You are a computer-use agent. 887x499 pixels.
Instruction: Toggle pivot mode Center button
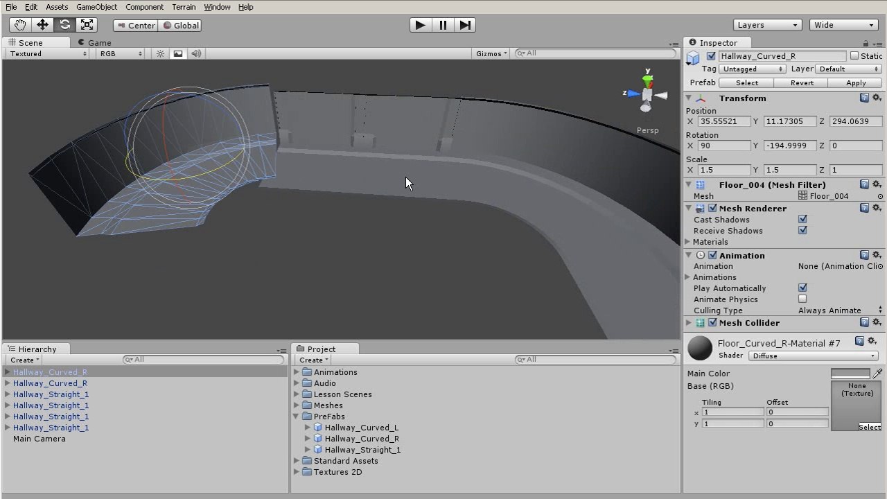click(136, 26)
